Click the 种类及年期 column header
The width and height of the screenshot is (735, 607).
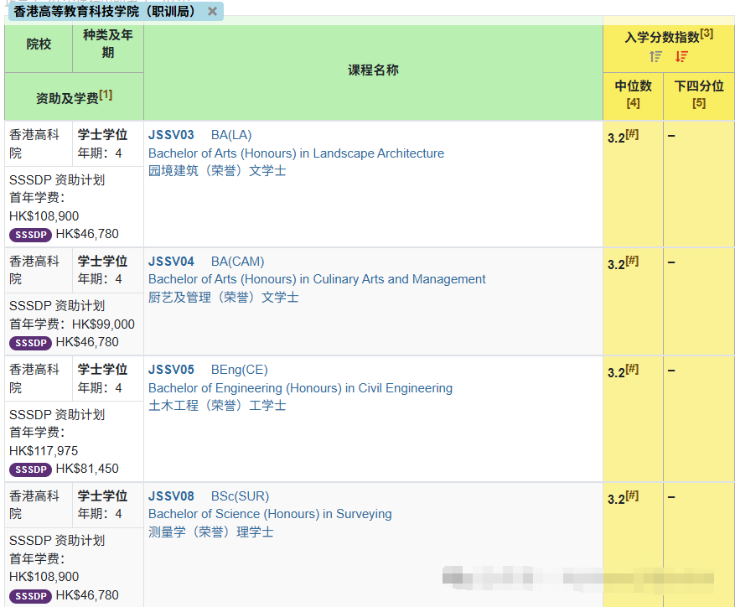pos(108,44)
